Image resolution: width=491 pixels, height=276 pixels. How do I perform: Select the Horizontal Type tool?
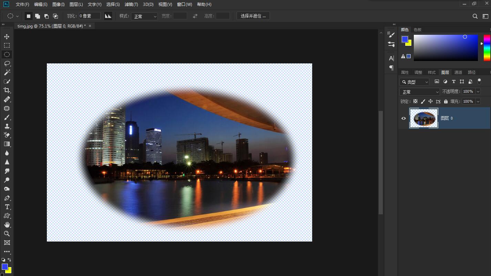tap(7, 207)
